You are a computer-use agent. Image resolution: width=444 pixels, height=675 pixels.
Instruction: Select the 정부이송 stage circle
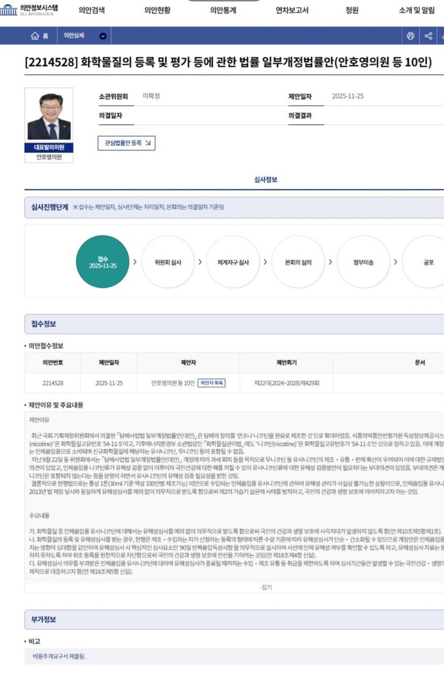coord(363,261)
